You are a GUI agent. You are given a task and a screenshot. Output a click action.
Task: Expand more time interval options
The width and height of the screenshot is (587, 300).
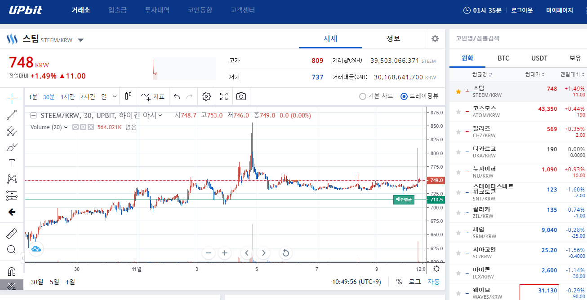[x=115, y=96]
